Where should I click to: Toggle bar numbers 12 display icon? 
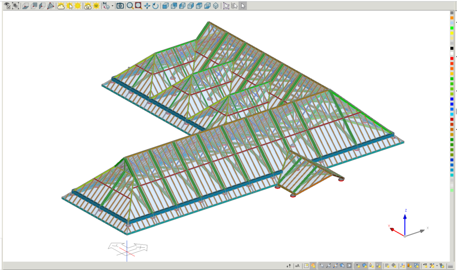point(432,266)
